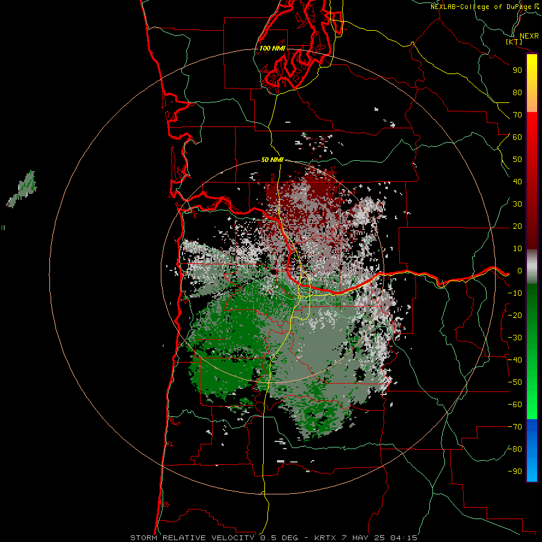The width and height of the screenshot is (542, 542).
Task: Click the "100 NMI" range ring label
Action: 272,48
